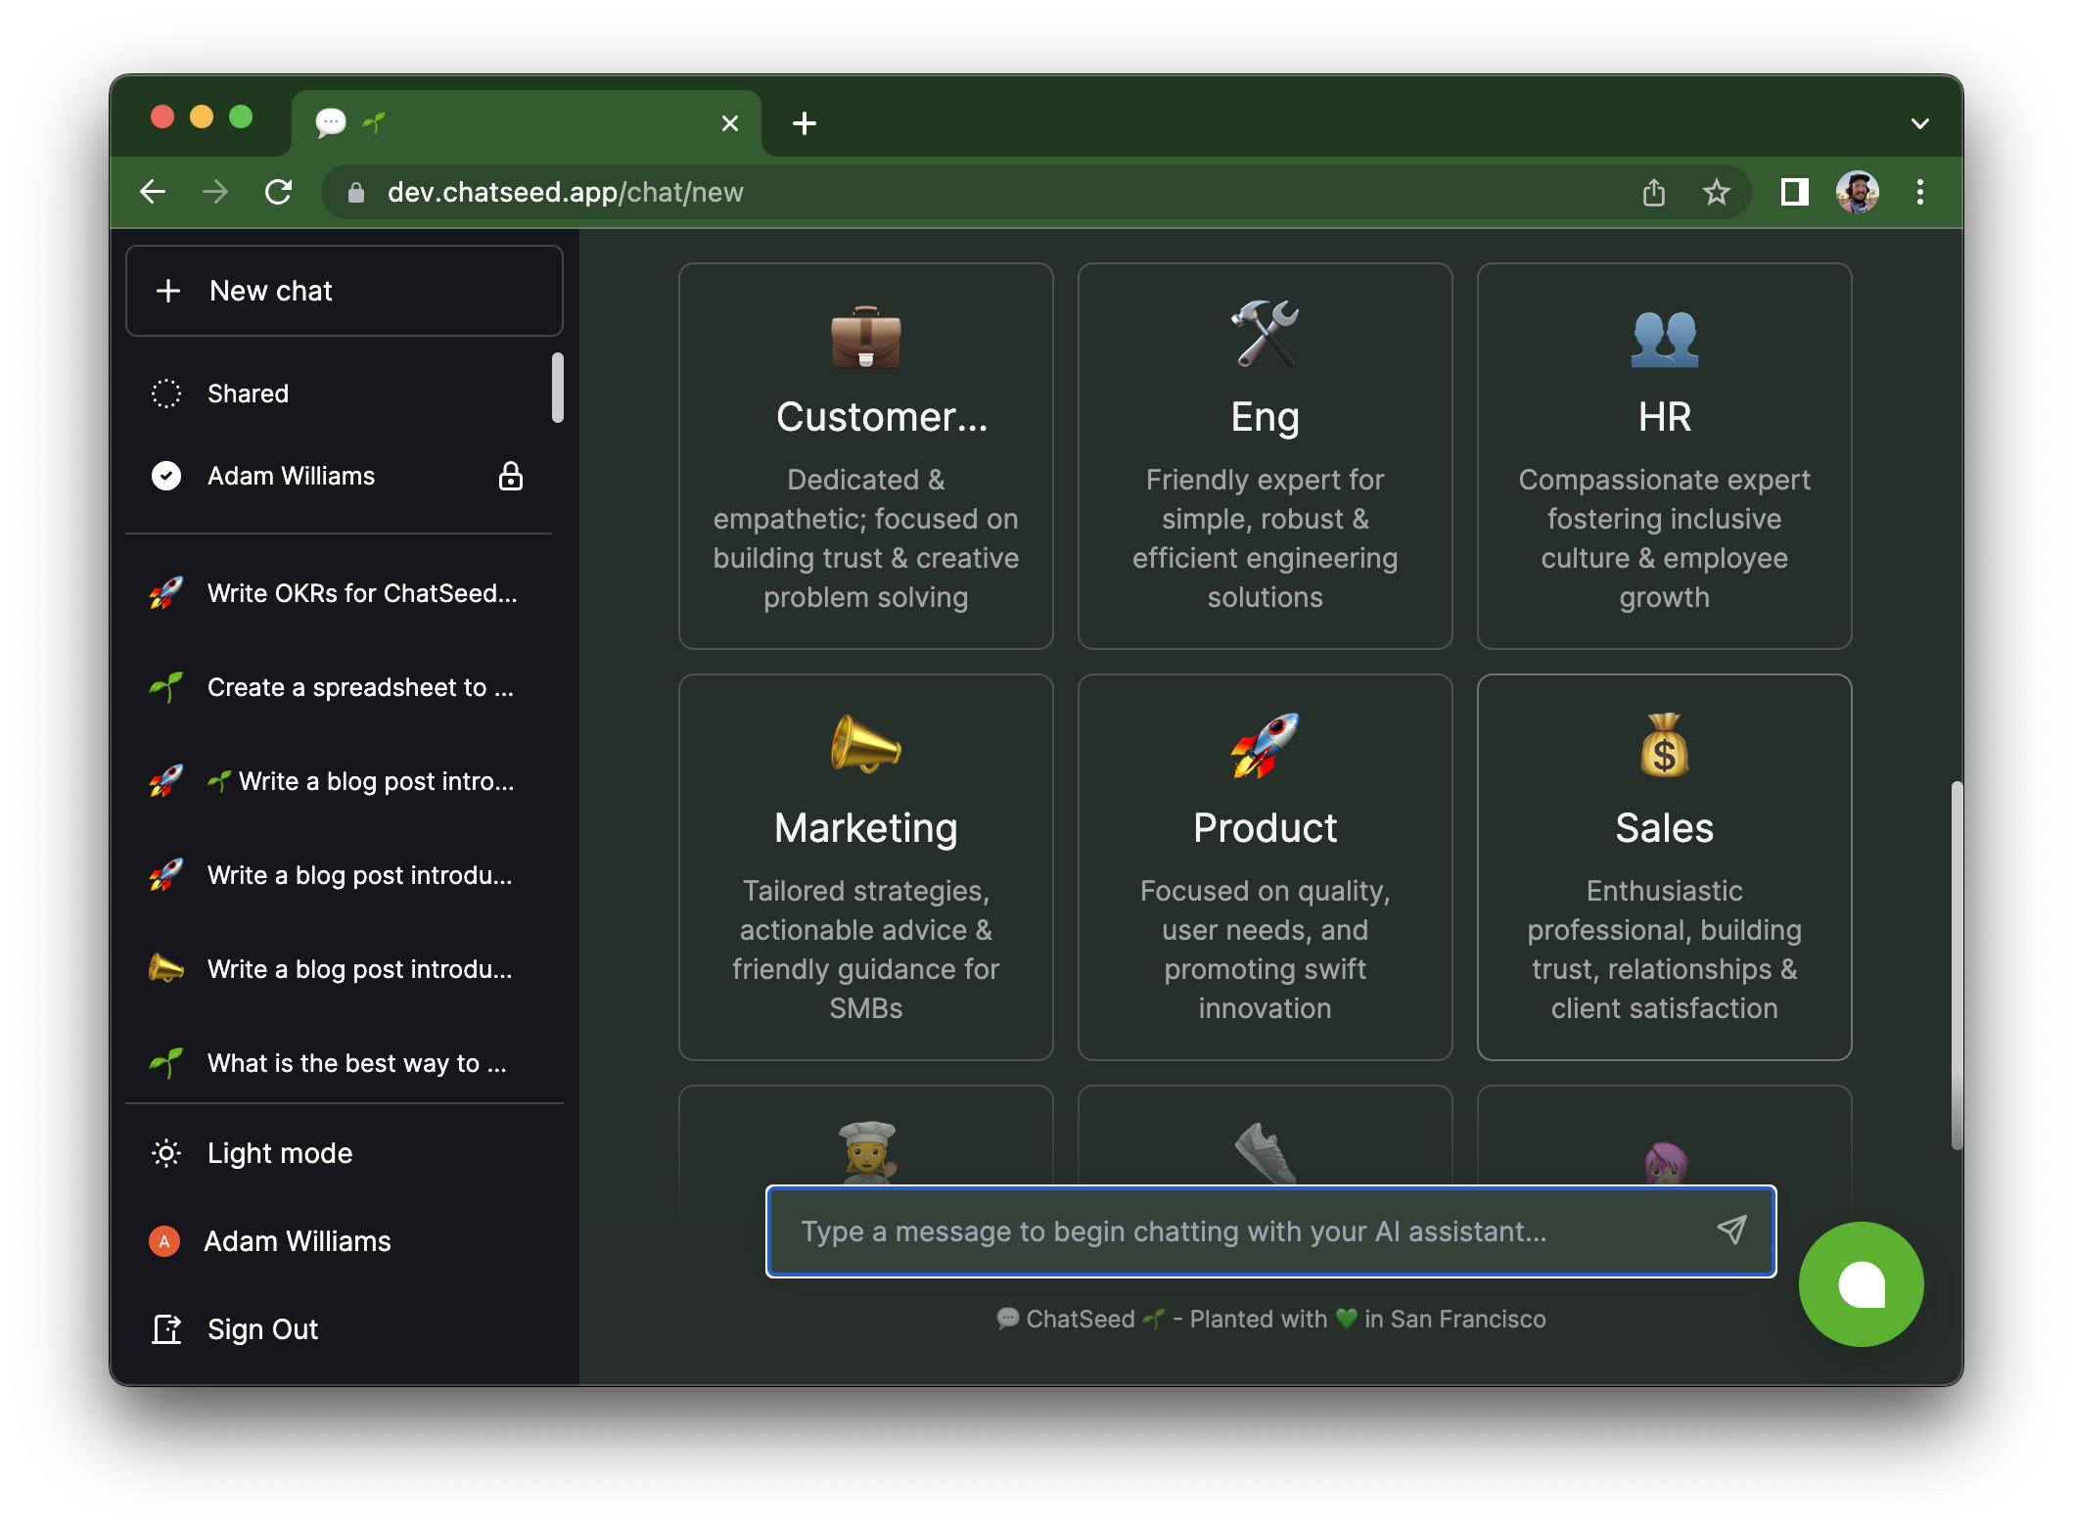Open Adam Williams account menu at bottom
This screenshot has width=2073, height=1531.
coord(297,1241)
